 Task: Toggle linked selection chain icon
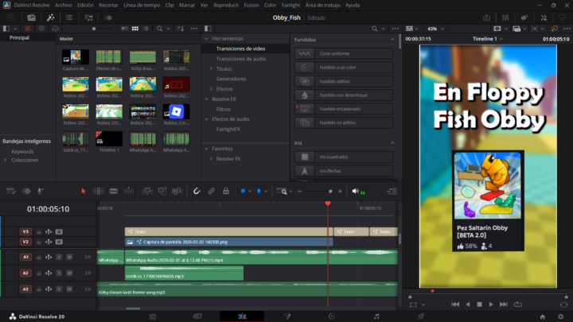pyautogui.click(x=211, y=191)
